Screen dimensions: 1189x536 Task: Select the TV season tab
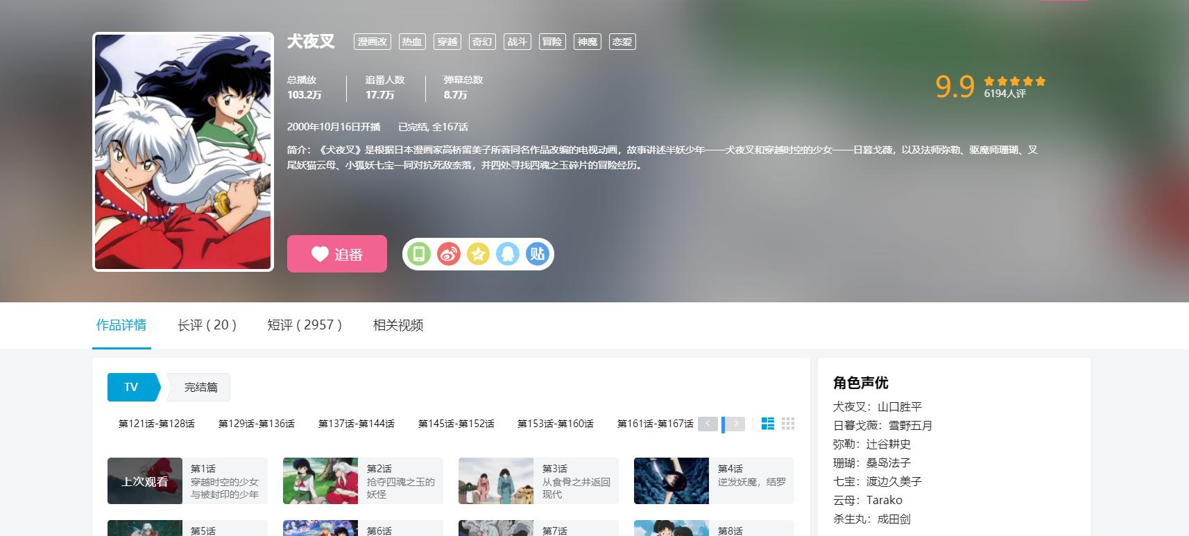pos(132,387)
